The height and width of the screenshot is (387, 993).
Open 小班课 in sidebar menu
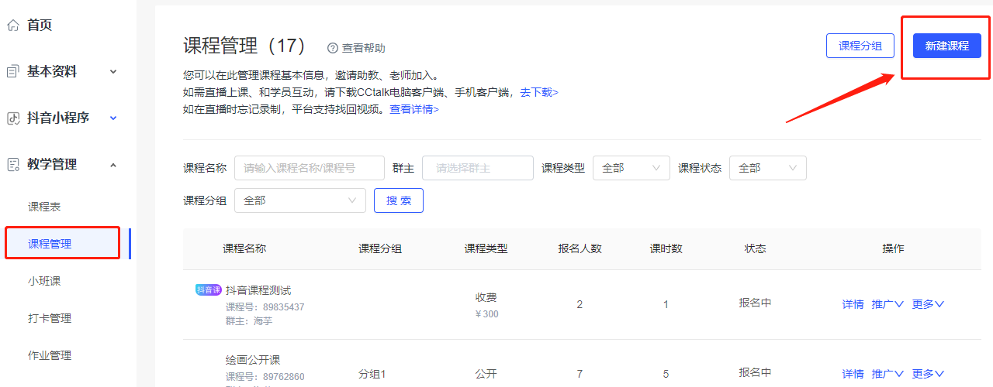pyautogui.click(x=44, y=281)
